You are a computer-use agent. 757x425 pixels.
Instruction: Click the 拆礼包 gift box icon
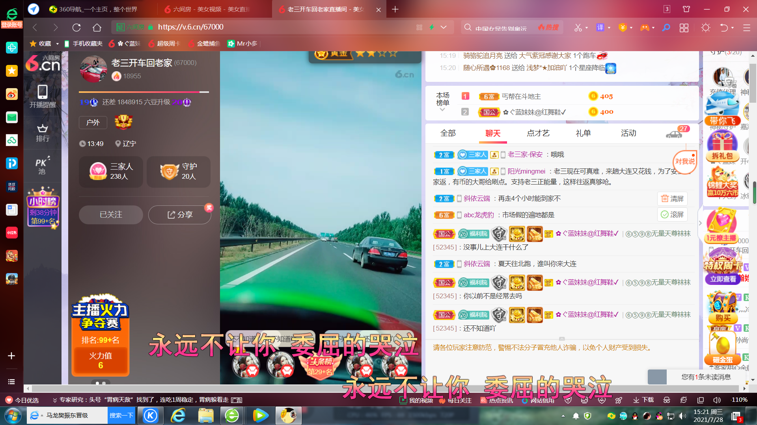[x=722, y=146]
